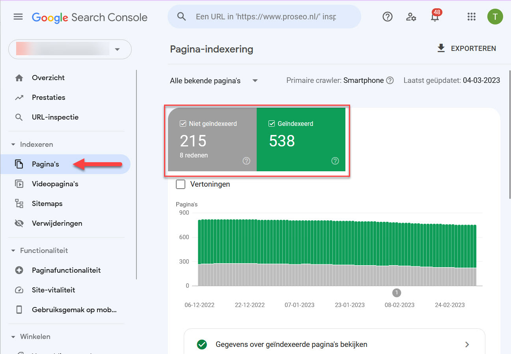This screenshot has height=354, width=511.
Task: Click the 04-03-2023 last updated date
Action: pyautogui.click(x=481, y=81)
